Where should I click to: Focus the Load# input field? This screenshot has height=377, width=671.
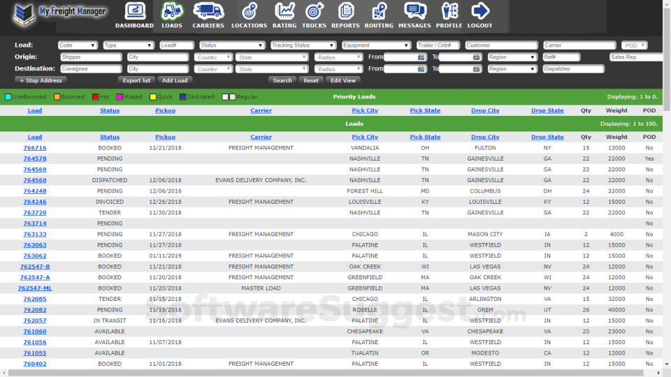click(177, 45)
